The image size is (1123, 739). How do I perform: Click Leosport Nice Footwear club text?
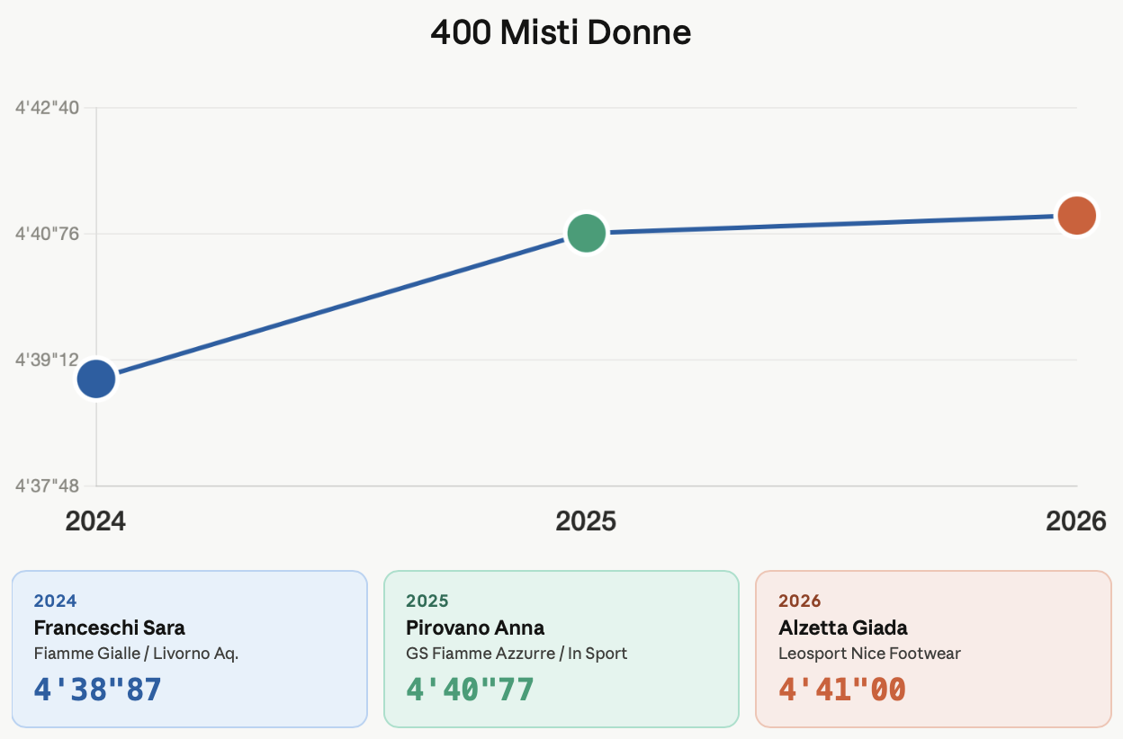click(869, 654)
